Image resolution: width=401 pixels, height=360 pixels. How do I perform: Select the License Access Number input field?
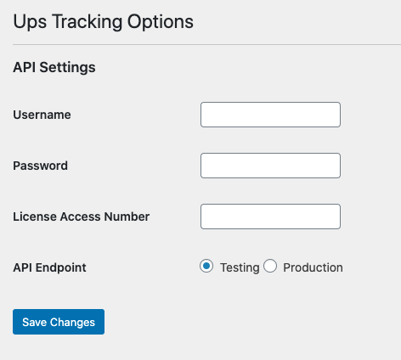pos(270,217)
